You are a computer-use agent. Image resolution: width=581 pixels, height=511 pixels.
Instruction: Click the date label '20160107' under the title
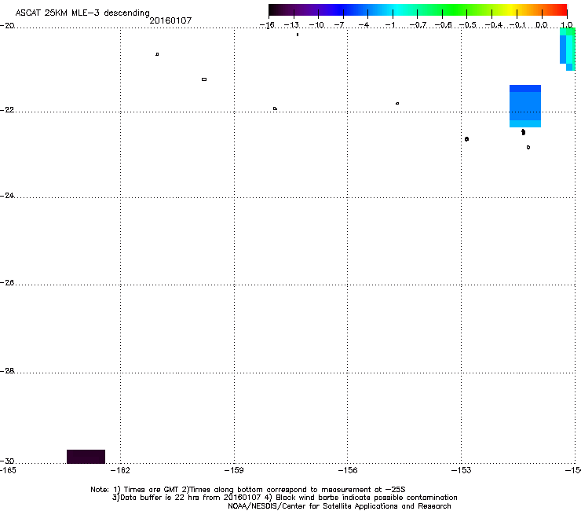click(x=170, y=20)
